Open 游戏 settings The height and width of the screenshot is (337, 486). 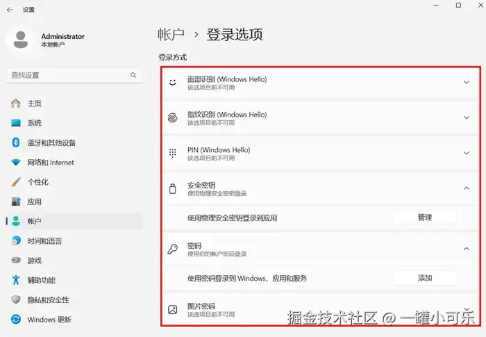coord(74,261)
